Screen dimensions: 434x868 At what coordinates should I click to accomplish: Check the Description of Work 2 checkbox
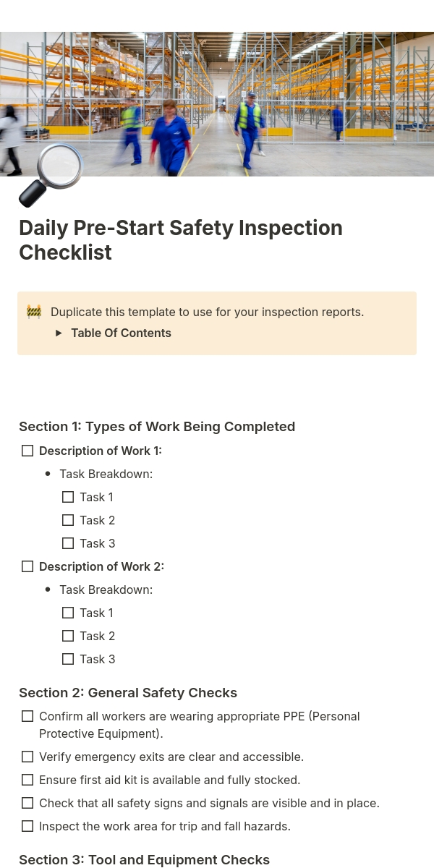pyautogui.click(x=27, y=566)
